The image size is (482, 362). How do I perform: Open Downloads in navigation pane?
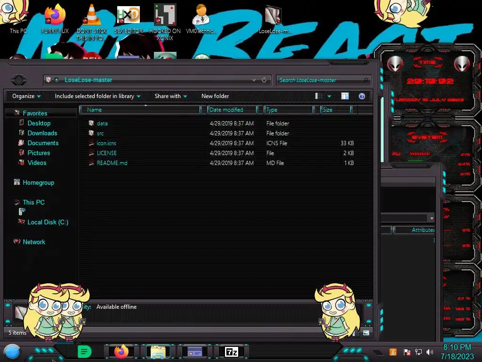click(42, 133)
